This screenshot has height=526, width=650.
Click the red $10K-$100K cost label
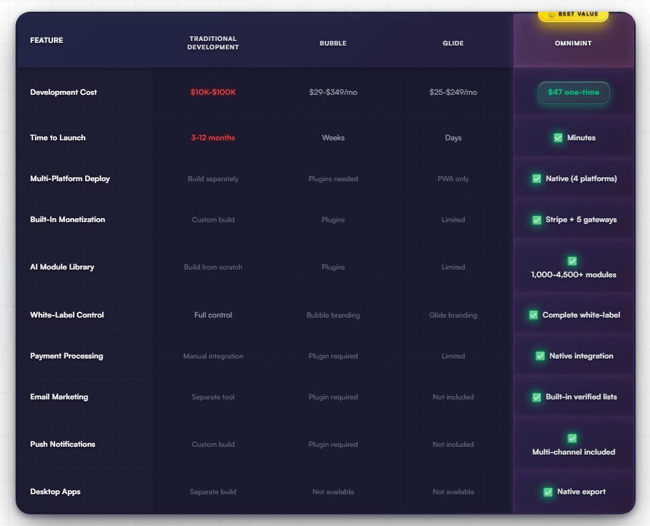213,92
